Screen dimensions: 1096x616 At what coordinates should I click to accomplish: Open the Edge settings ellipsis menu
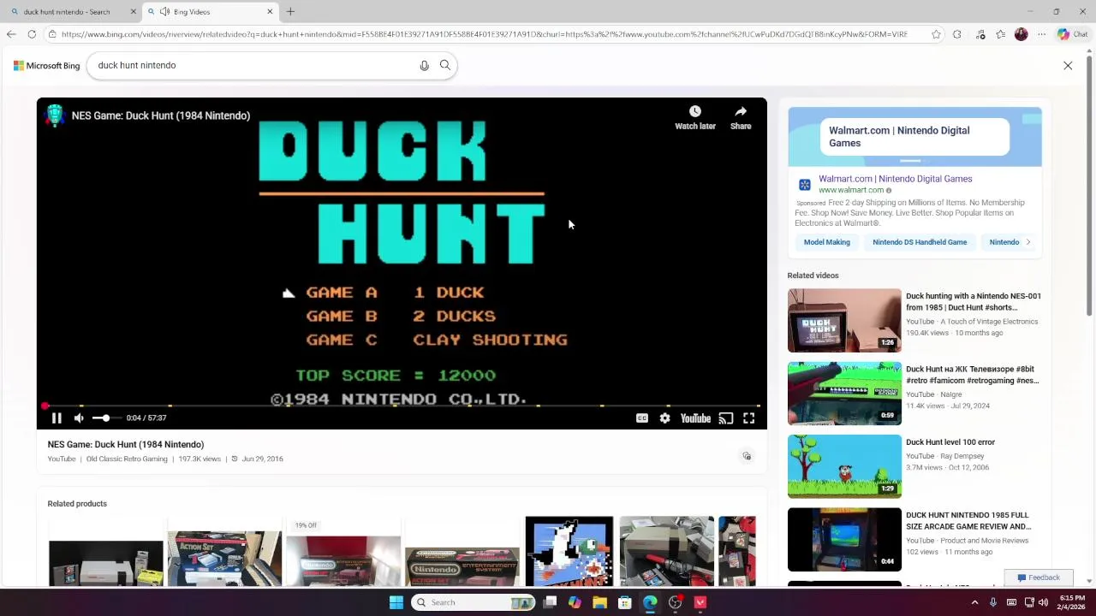[1041, 34]
